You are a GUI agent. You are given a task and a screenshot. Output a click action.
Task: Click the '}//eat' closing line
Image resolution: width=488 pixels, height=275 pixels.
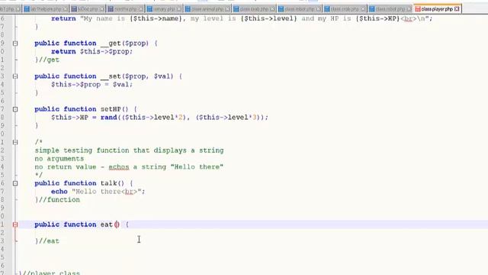[47, 241]
